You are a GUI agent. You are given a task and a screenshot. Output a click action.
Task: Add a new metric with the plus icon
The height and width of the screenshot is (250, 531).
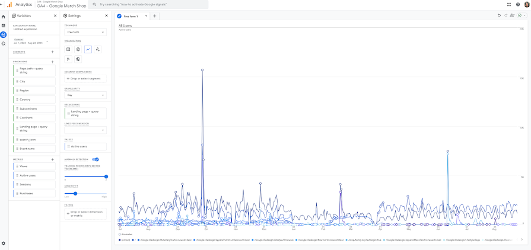52,159
